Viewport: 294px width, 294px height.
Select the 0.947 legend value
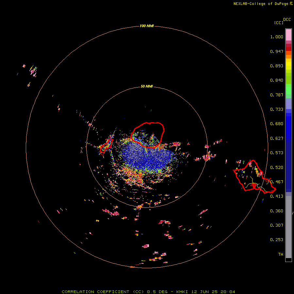coord(277,51)
